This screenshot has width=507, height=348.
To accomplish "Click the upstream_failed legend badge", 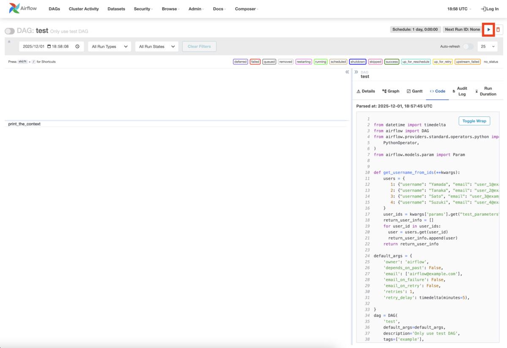I will pos(467,62).
